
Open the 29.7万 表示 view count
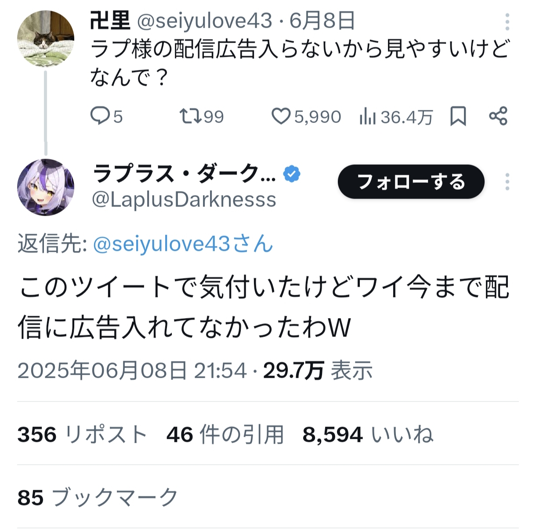[x=318, y=370]
